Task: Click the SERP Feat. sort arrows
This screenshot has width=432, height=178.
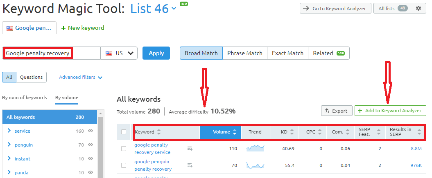Action: [x=379, y=132]
